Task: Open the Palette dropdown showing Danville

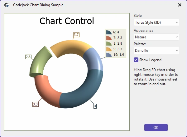Action: pyautogui.click(x=156, y=51)
